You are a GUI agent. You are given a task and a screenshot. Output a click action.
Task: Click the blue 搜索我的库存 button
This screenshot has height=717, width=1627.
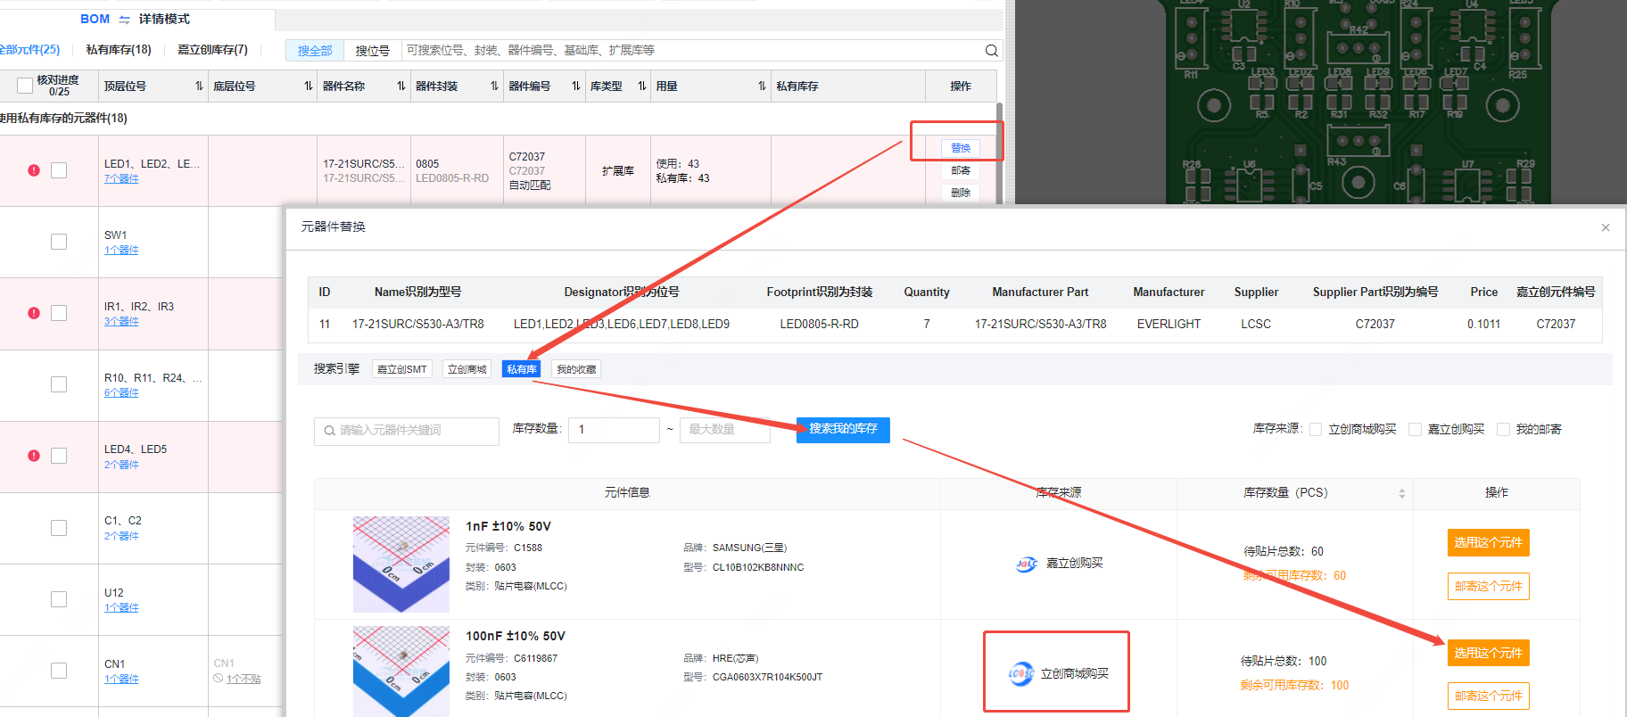click(x=843, y=429)
